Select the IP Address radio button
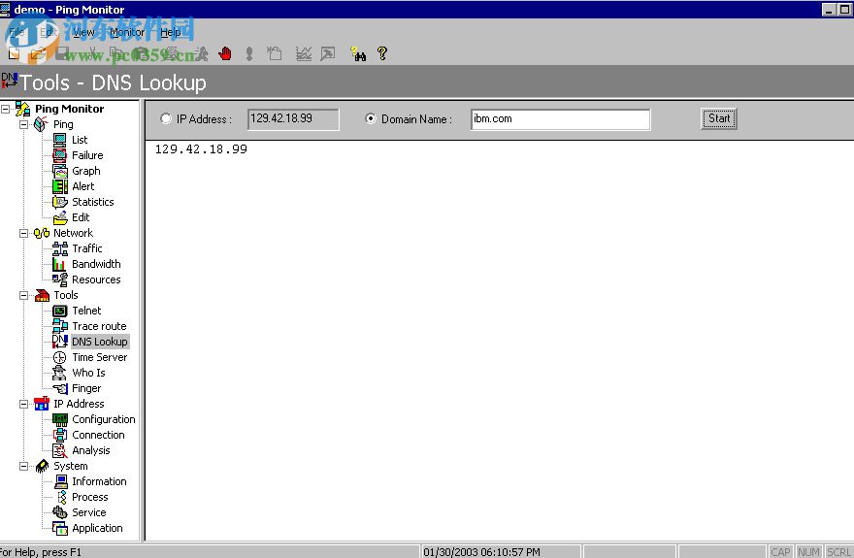 (x=166, y=118)
